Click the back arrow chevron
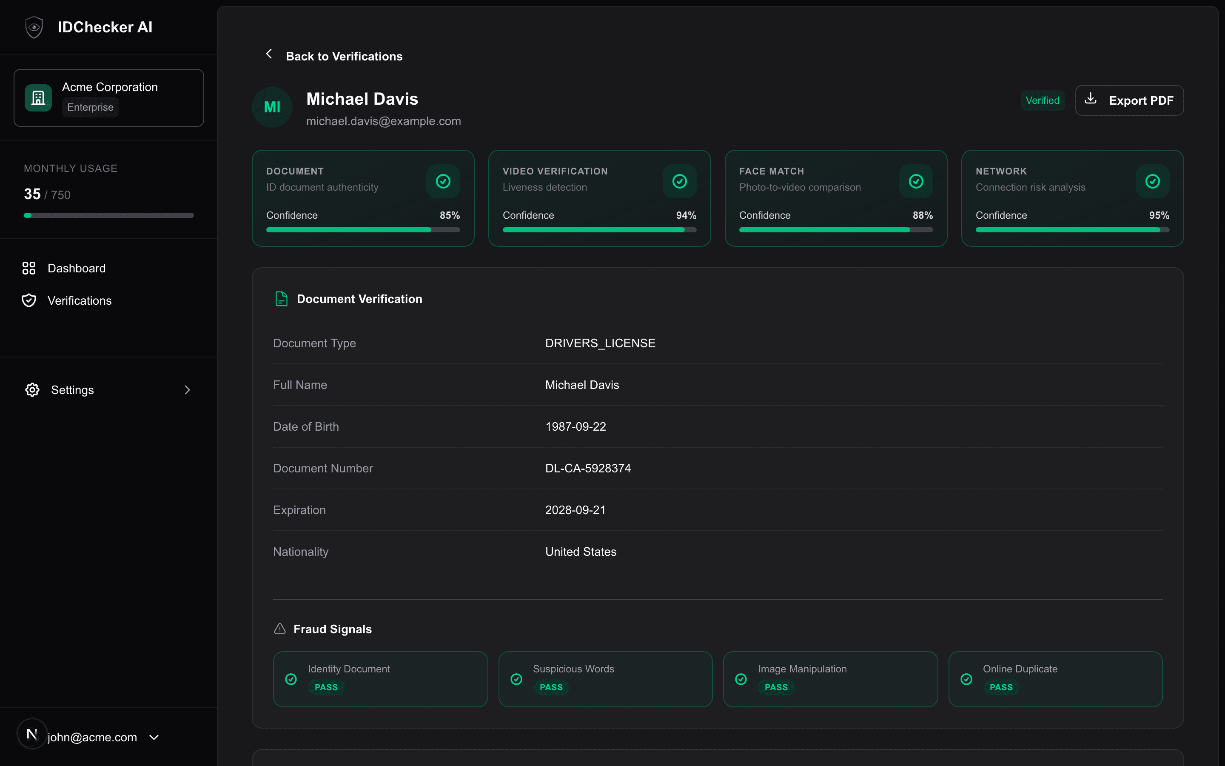This screenshot has height=766, width=1225. [x=269, y=54]
